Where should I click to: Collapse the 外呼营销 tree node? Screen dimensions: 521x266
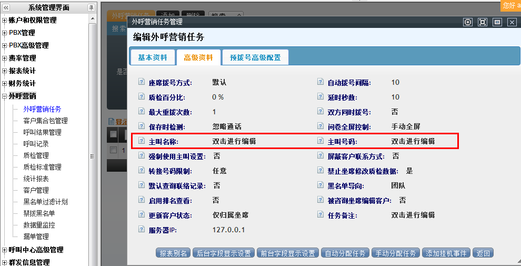[5, 96]
